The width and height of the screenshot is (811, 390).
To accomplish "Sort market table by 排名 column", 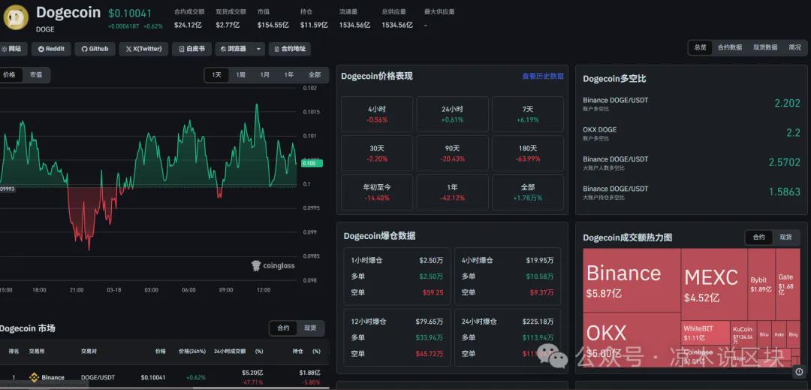I will pos(14,351).
